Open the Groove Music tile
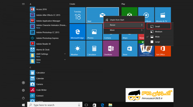The image size is (193, 107). click(x=146, y=12)
